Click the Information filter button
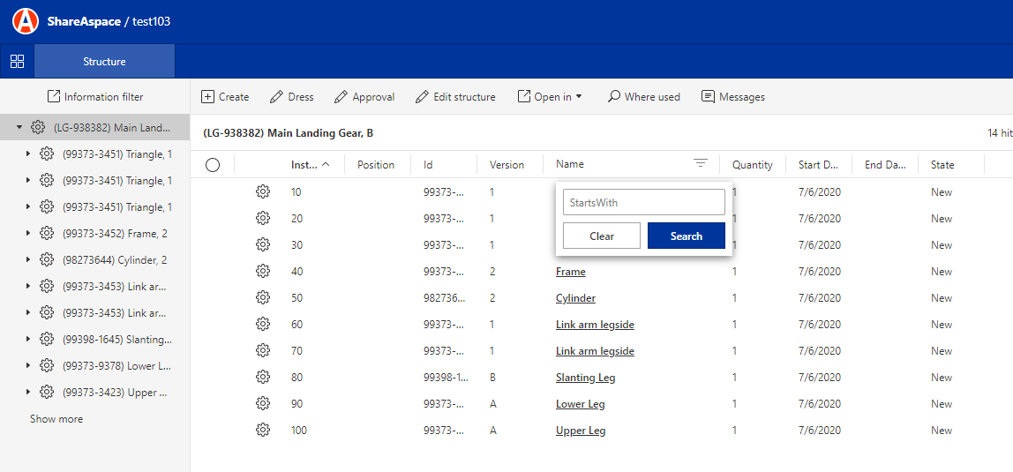This screenshot has width=1013, height=472. click(x=94, y=97)
